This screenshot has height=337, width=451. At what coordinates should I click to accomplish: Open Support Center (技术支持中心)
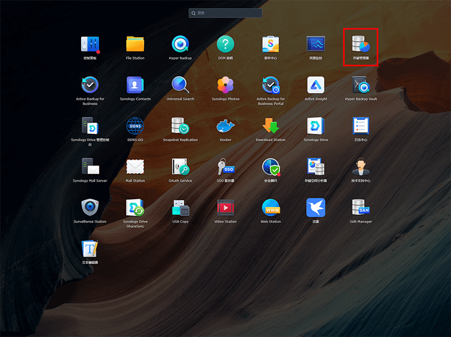[x=361, y=167]
